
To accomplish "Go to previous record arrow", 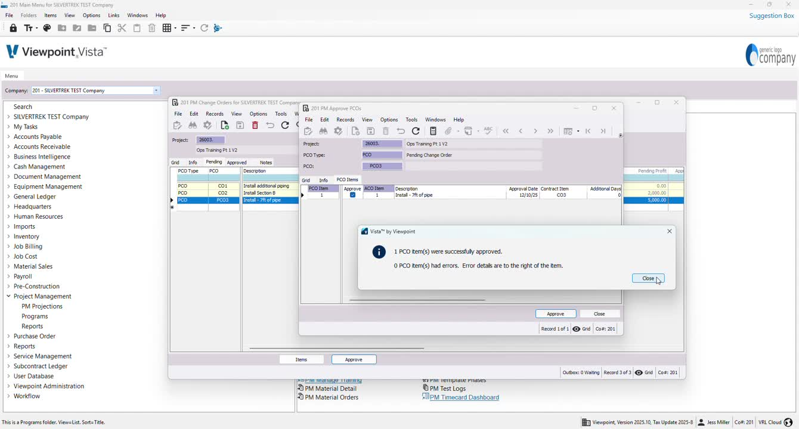I will (x=521, y=131).
